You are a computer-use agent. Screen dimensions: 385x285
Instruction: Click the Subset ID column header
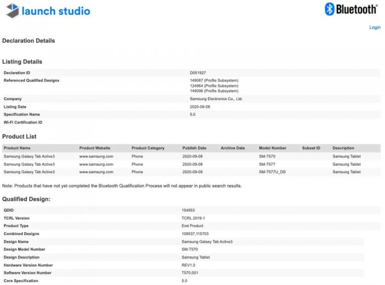[311, 148]
